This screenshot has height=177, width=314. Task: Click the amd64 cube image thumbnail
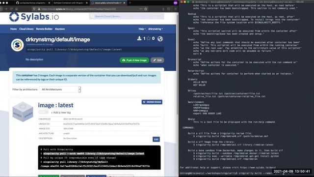[23, 112]
